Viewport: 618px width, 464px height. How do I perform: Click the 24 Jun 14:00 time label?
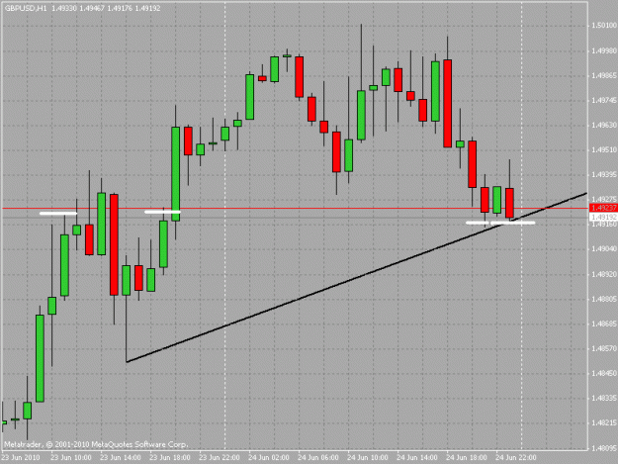417,458
